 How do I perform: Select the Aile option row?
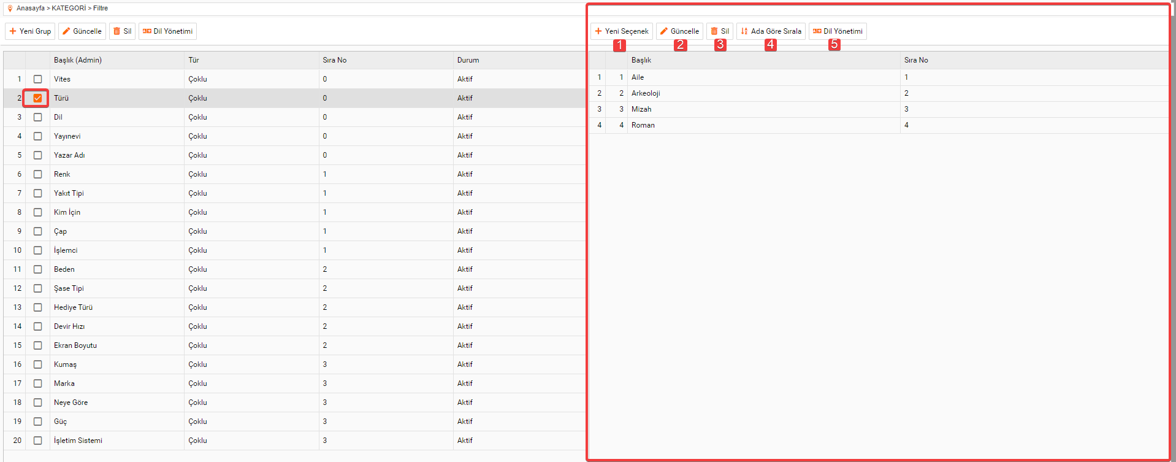click(x=879, y=77)
